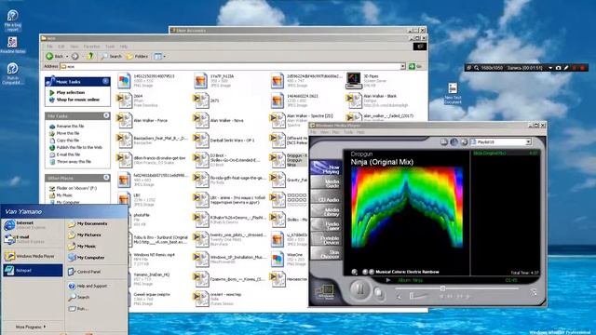Switch Media Player to compact mode icon
The width and height of the screenshot is (596, 335).
click(x=534, y=291)
